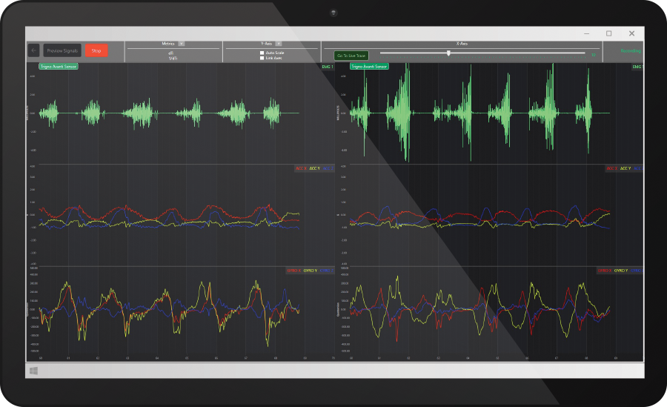This screenshot has width=667, height=407.
Task: Click the Go To Live Trace button
Action: pos(351,56)
